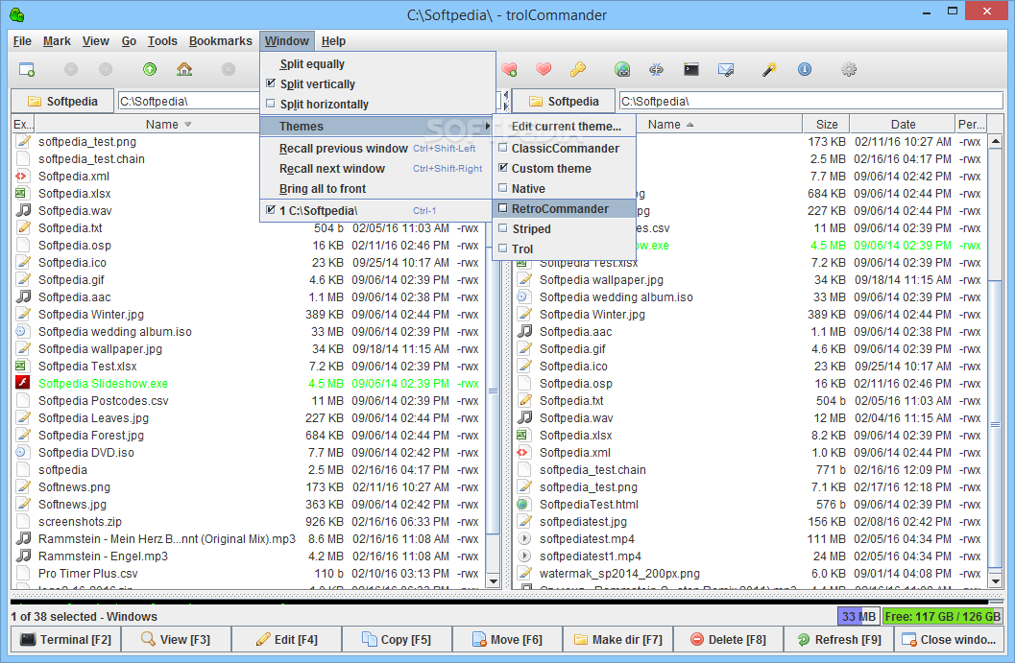Toggle the Custom theme checkbox
The image size is (1015, 663).
click(x=503, y=168)
